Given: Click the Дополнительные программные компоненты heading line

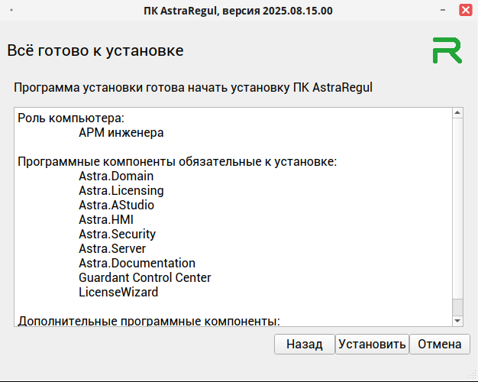Looking at the screenshot, I should coord(149,321).
